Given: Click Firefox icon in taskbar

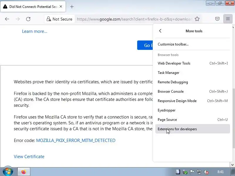Looking at the screenshot, I should point(24,172).
